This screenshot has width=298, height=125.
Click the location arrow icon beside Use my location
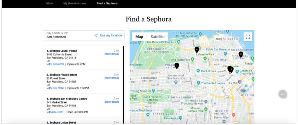click(96, 35)
